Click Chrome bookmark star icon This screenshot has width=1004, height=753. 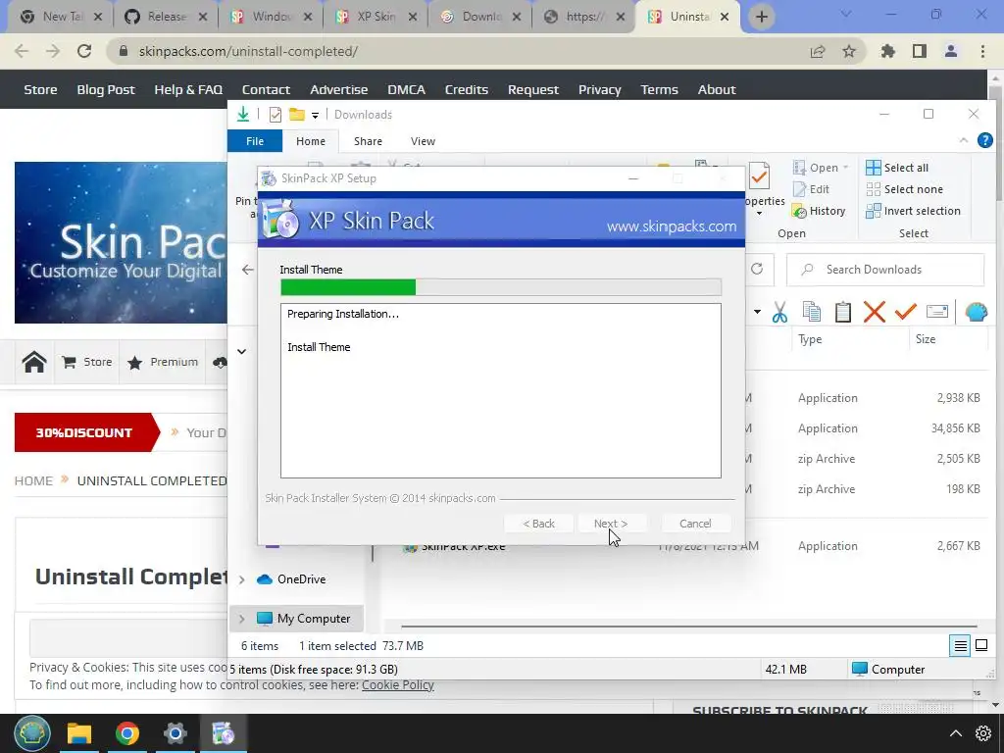(849, 51)
